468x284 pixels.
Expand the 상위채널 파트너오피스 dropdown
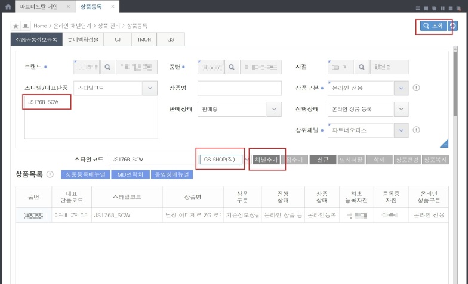[x=401, y=130]
